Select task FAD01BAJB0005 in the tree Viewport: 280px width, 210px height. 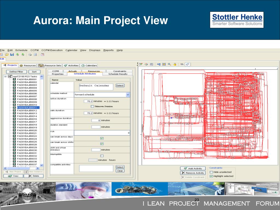[27, 91]
